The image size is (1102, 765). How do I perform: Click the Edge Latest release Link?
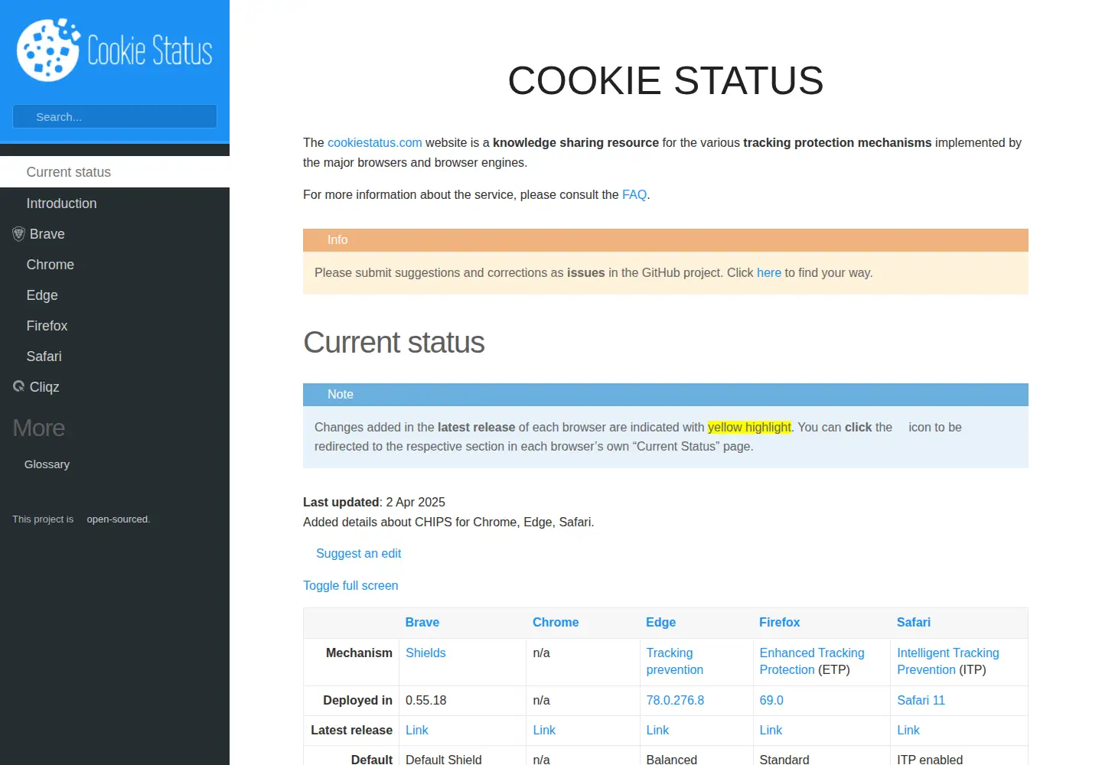(657, 730)
